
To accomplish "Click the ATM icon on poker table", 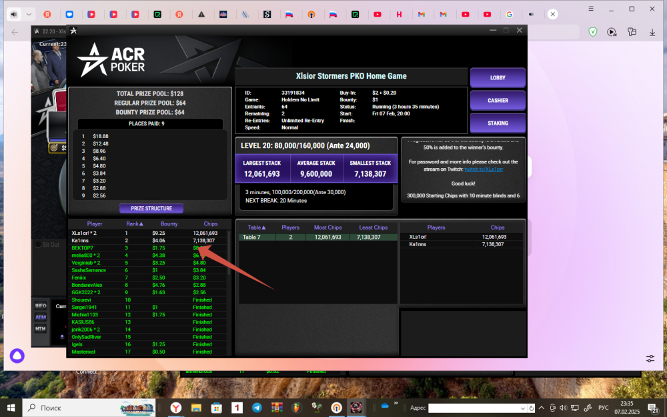I will point(41,318).
